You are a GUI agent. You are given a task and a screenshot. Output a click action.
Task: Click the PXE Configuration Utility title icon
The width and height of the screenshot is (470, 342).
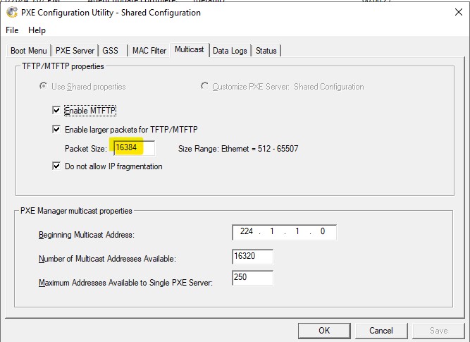pos(12,12)
